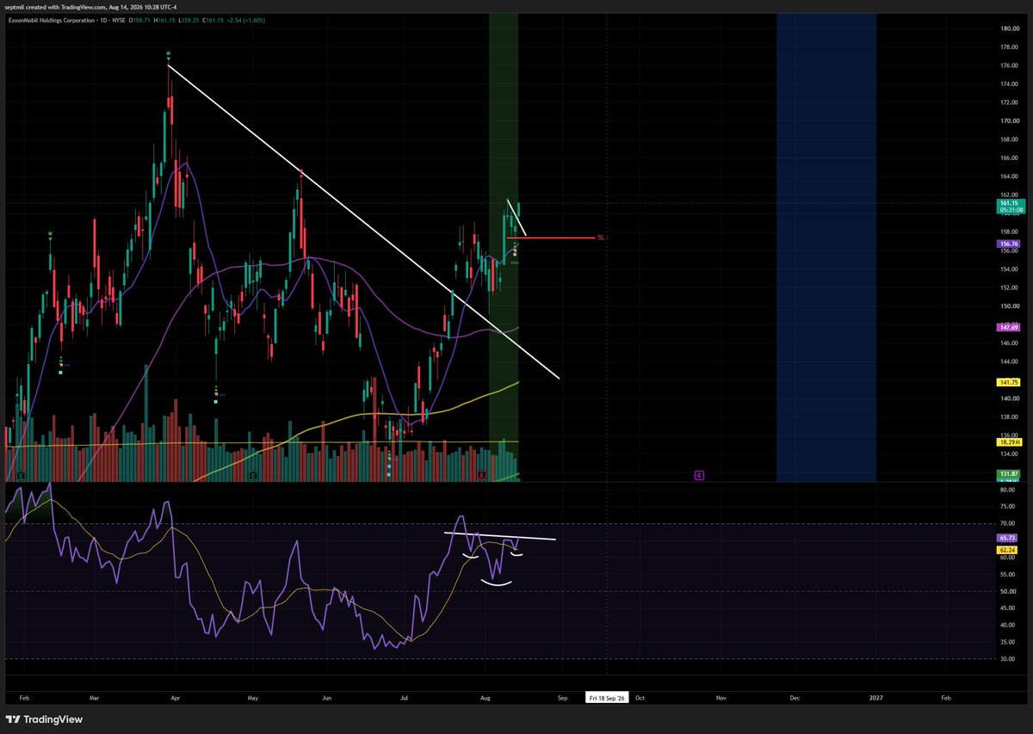This screenshot has width=1033, height=734.
Task: Click the RSI 50.00 level axis label
Action: (x=1009, y=591)
